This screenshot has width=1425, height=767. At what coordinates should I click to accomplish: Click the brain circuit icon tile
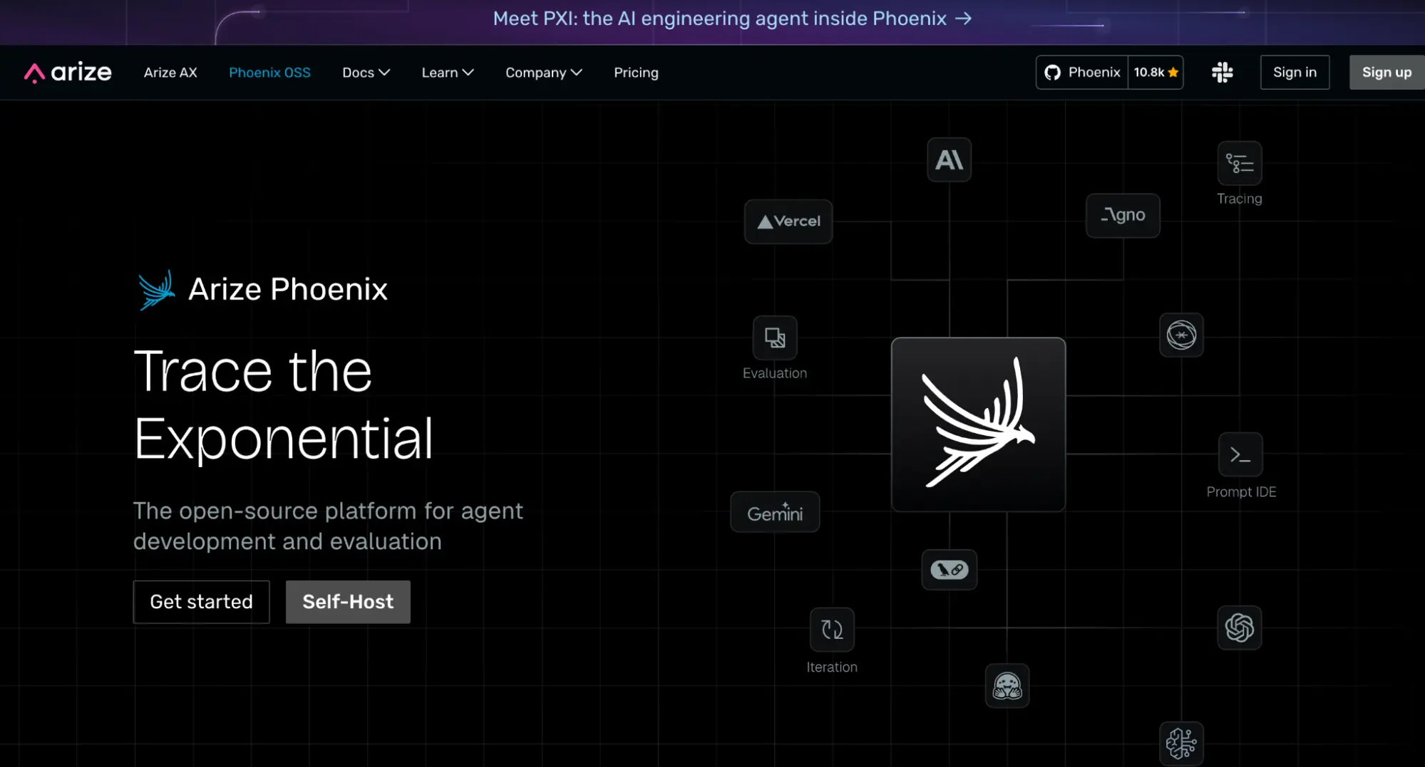click(x=1181, y=743)
